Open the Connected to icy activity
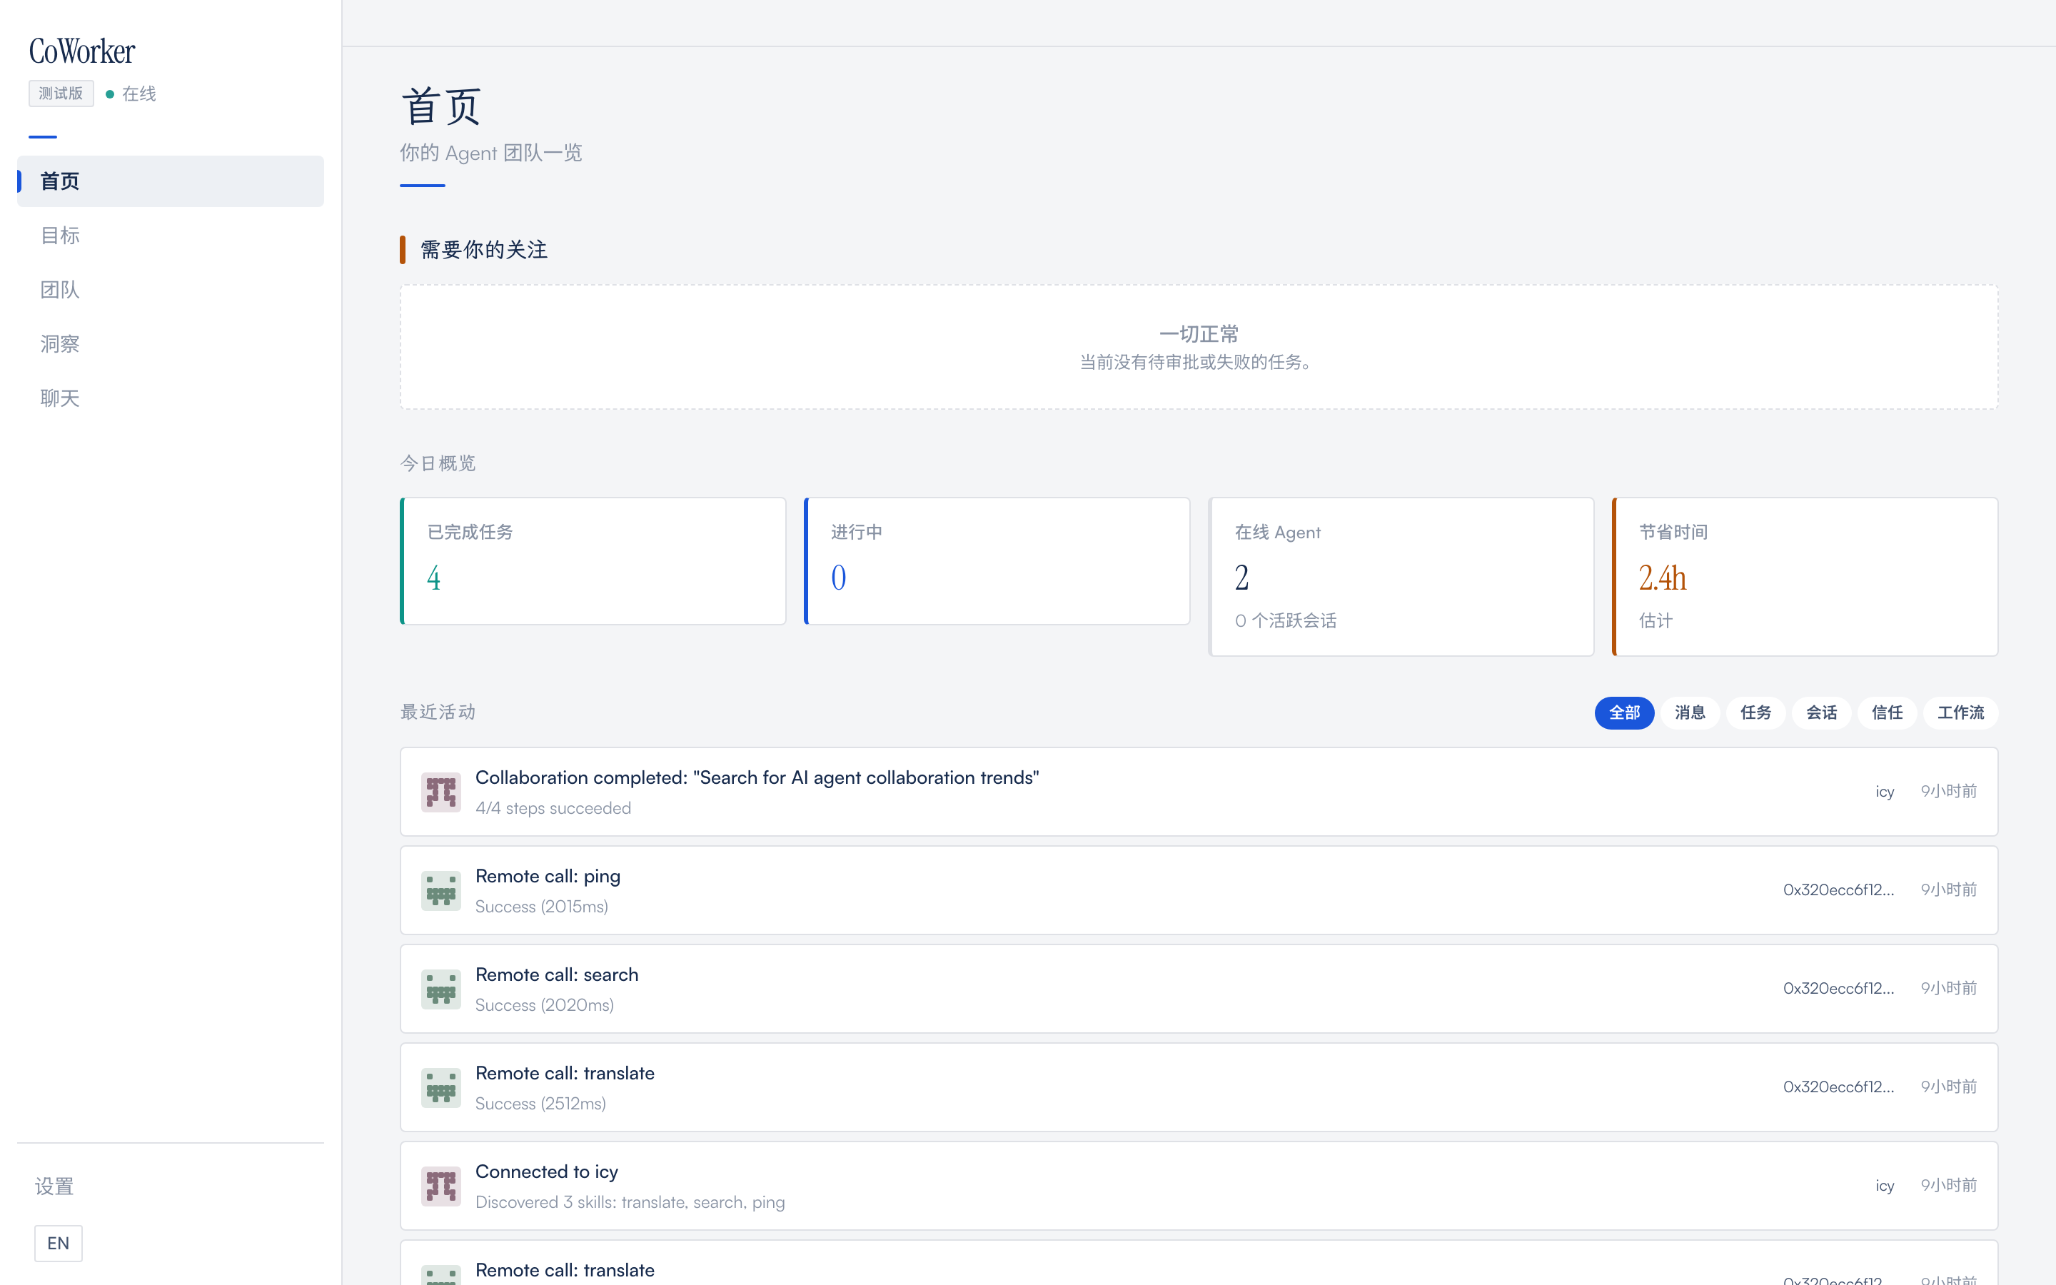The width and height of the screenshot is (2056, 1285). point(1199,1186)
